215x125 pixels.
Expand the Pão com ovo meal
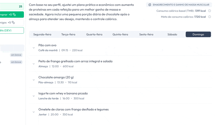coord(34,48)
